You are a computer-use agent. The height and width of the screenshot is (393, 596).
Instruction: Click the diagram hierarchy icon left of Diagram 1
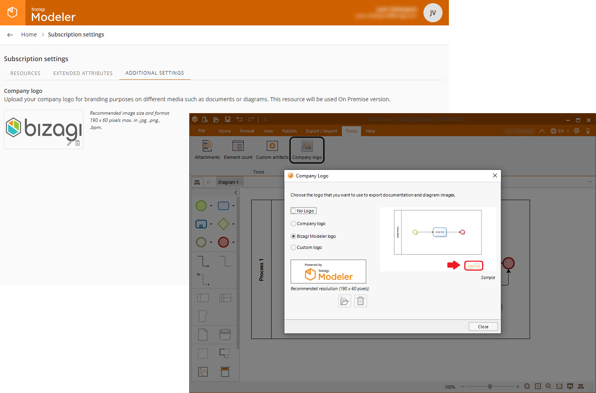tap(197, 182)
